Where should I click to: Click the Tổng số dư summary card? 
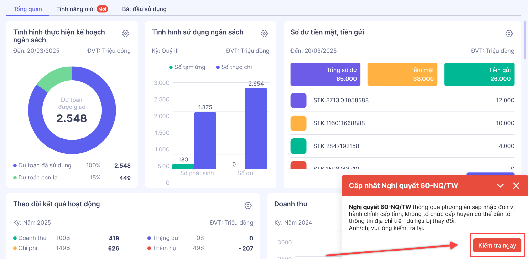325,74
